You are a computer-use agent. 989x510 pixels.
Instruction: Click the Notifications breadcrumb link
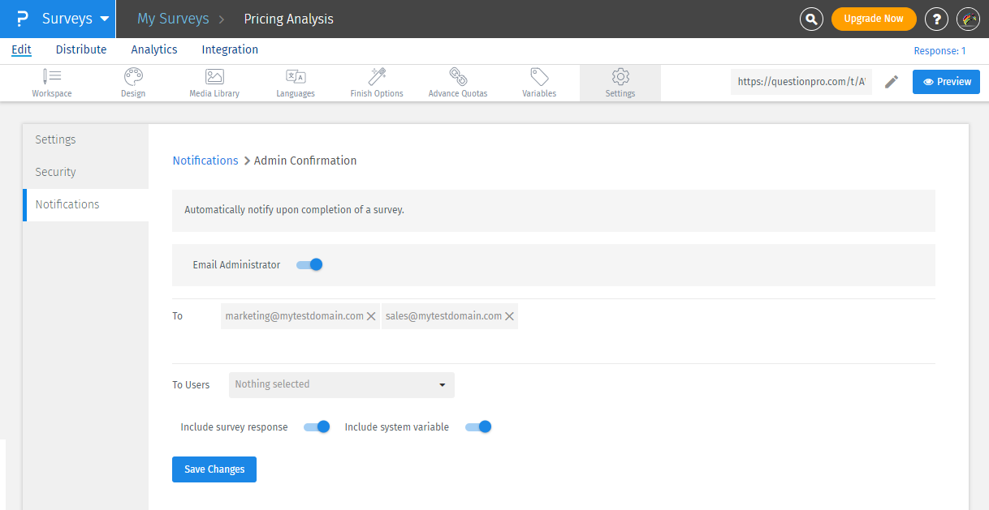coord(205,161)
